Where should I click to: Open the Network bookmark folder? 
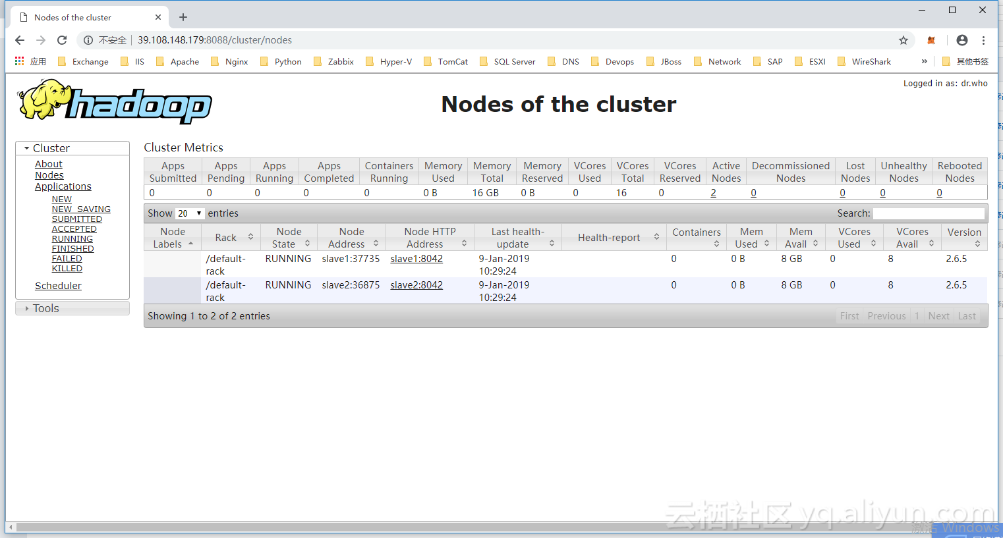(718, 62)
